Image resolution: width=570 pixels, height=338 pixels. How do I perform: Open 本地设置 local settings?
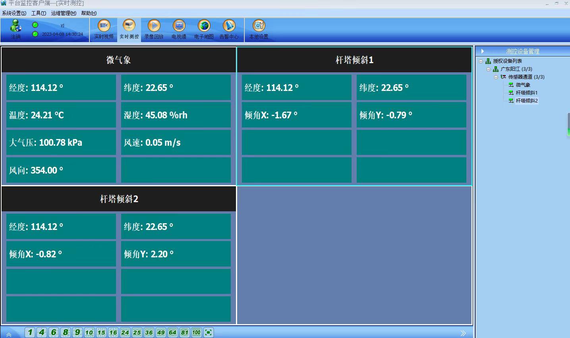(x=259, y=29)
